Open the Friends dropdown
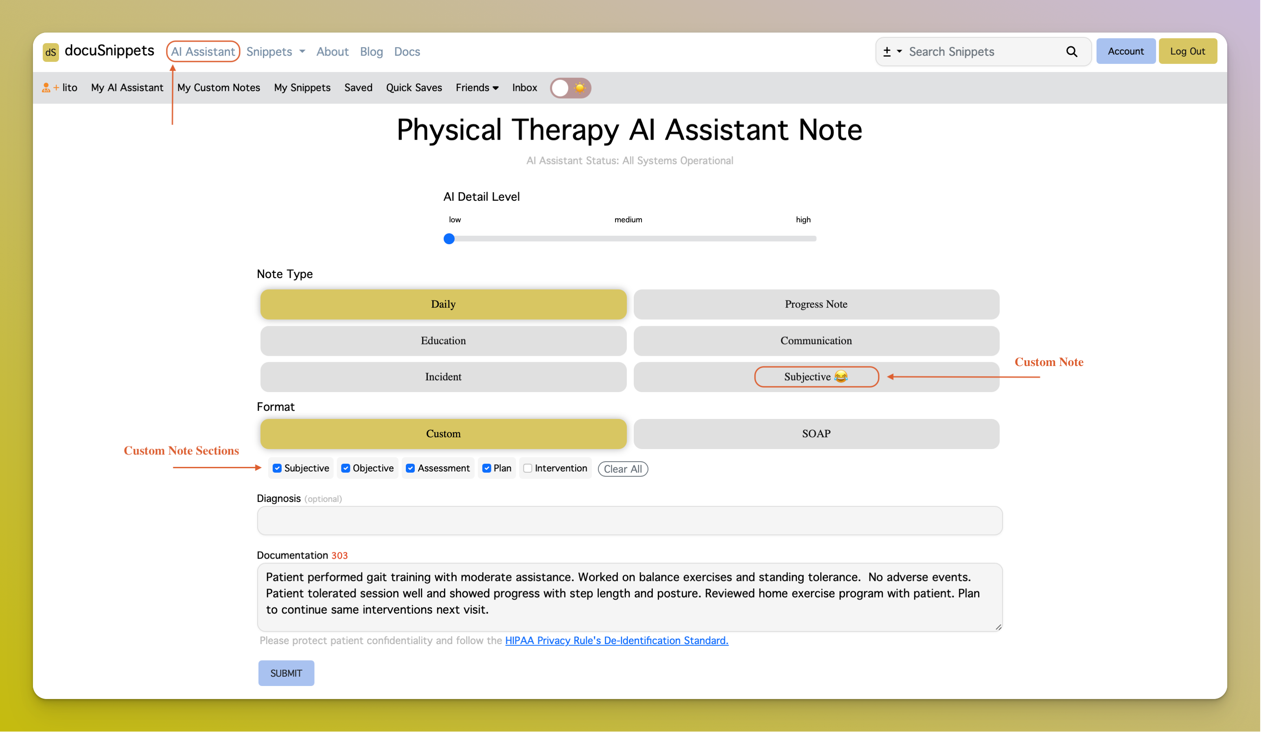 [x=477, y=88]
